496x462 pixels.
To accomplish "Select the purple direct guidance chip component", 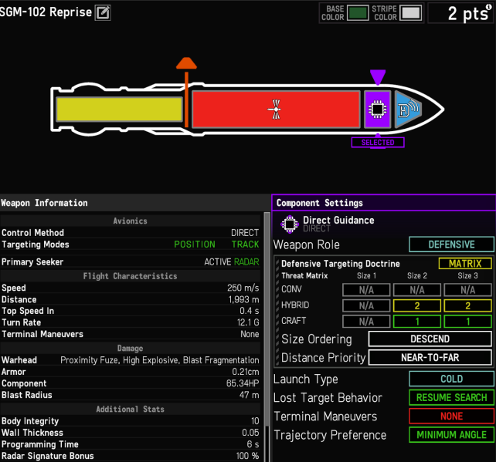I will (377, 110).
